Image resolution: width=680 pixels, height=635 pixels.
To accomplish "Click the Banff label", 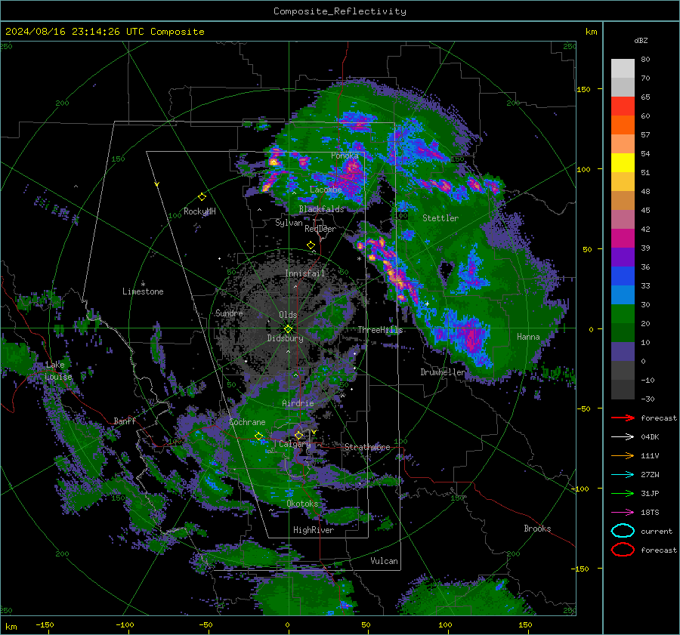I will [125, 421].
